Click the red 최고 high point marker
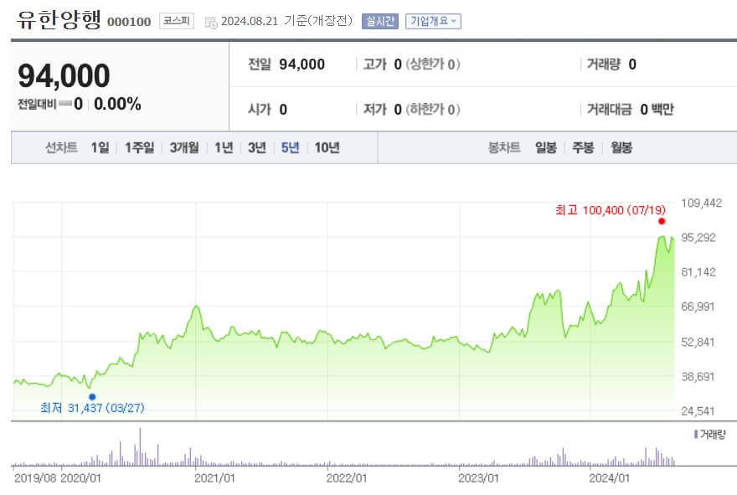Viewport: 737px width, 495px height. click(662, 221)
